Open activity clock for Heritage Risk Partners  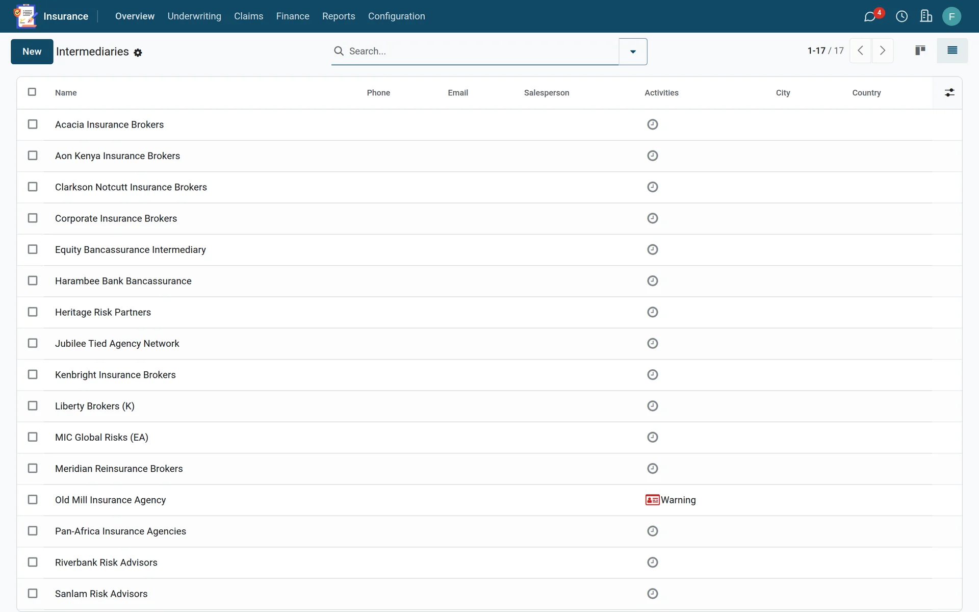coord(653,312)
